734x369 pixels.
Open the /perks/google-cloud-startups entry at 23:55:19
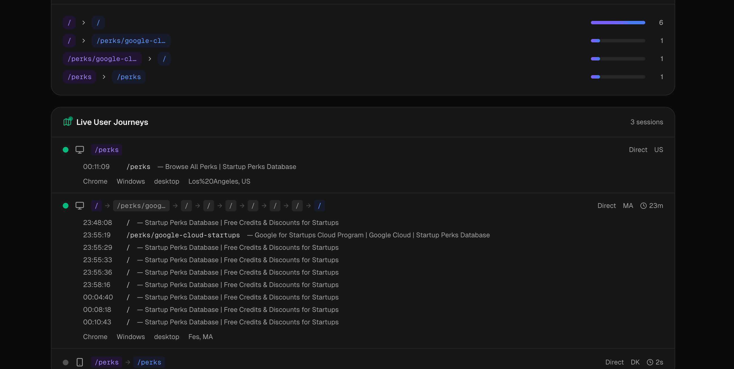183,235
